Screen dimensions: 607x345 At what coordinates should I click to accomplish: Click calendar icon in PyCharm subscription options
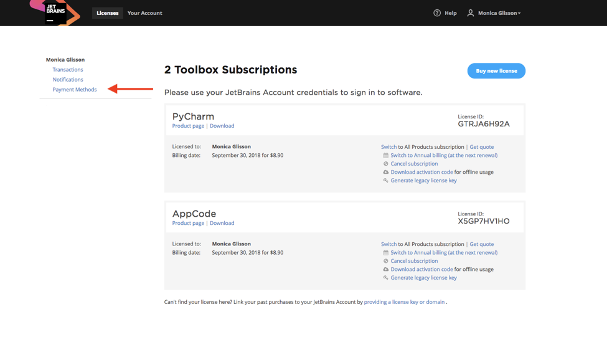[x=385, y=156]
